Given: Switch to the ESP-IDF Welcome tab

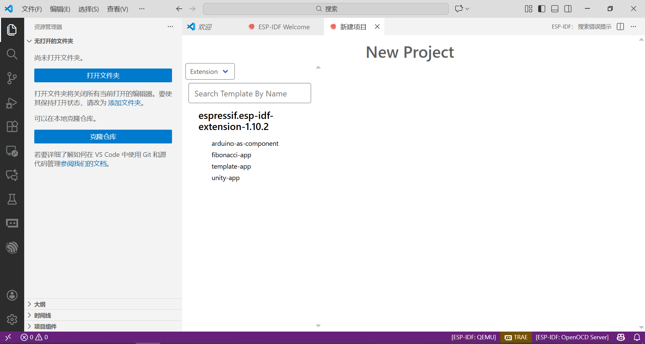Looking at the screenshot, I should pos(283,27).
